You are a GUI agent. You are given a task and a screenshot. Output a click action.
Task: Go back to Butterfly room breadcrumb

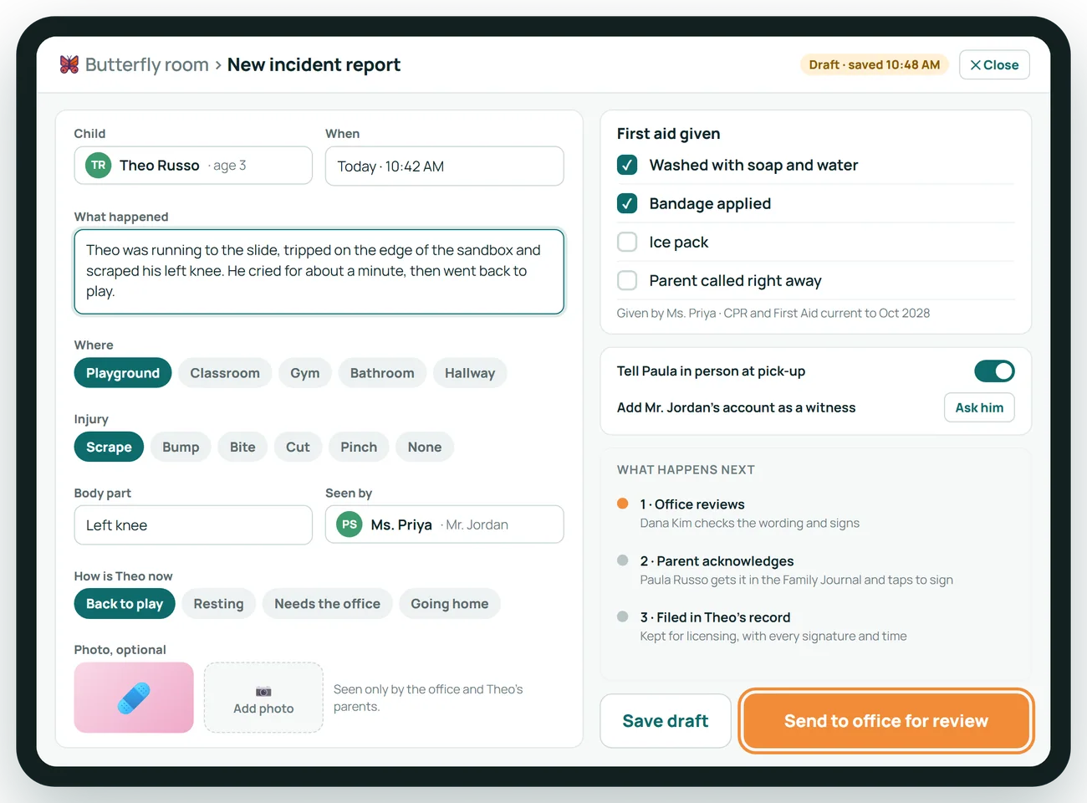pos(147,64)
